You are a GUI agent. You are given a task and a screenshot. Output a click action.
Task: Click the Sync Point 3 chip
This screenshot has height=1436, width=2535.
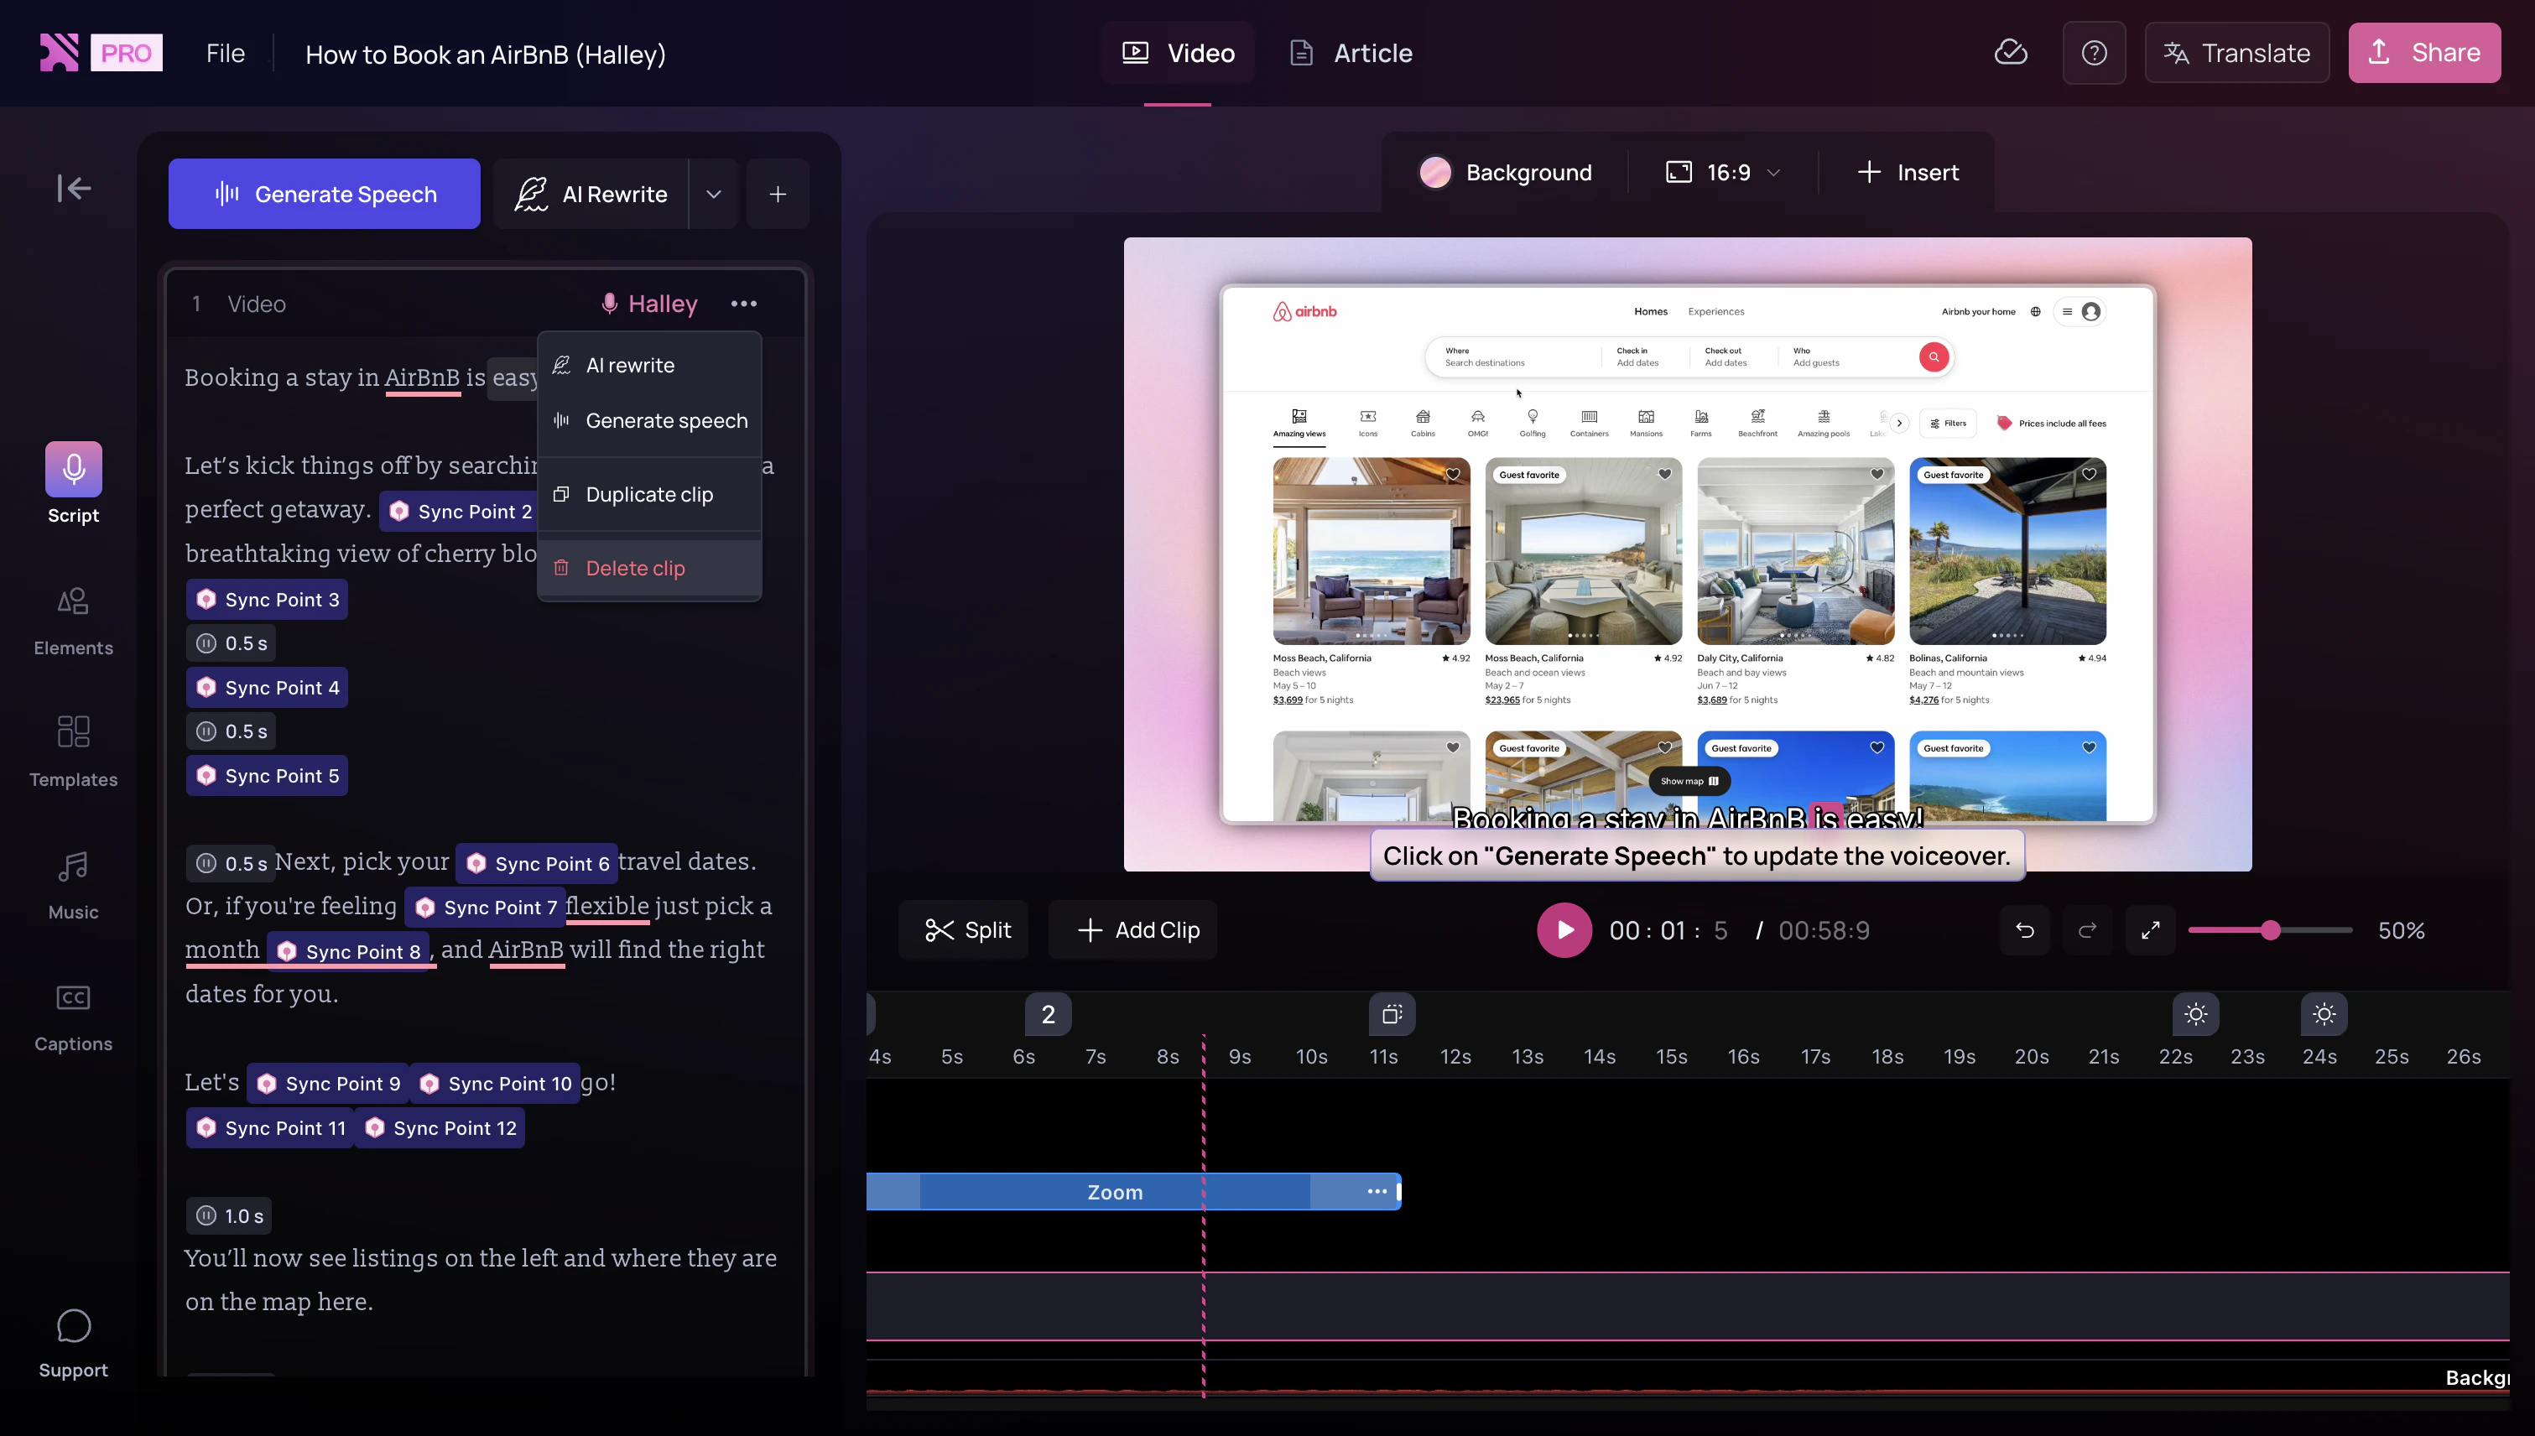(268, 600)
